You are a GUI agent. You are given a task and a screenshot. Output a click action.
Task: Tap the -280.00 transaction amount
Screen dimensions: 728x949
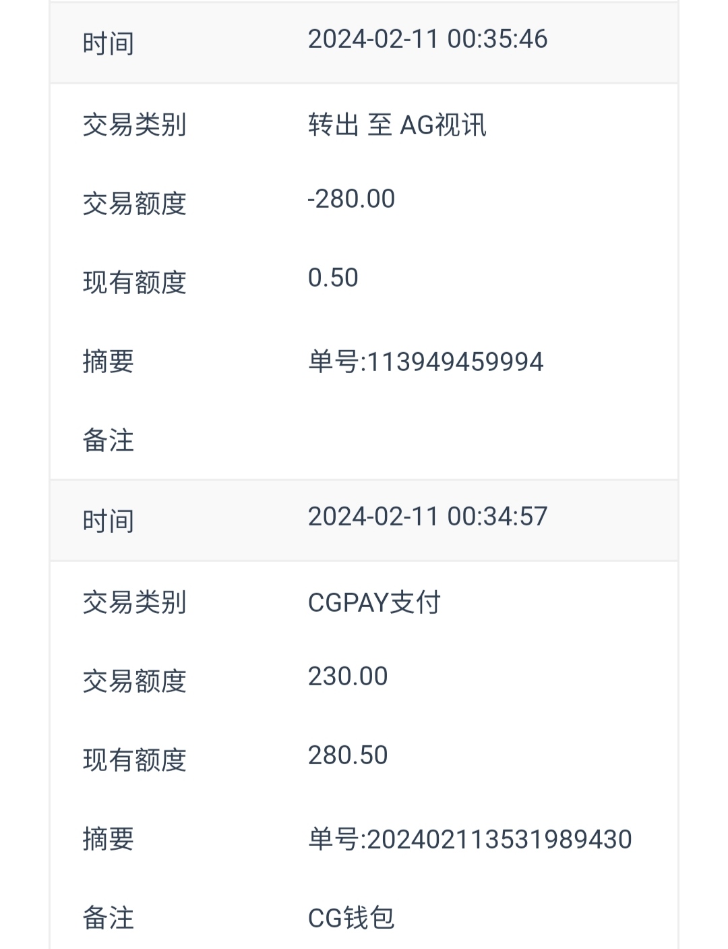(x=351, y=200)
